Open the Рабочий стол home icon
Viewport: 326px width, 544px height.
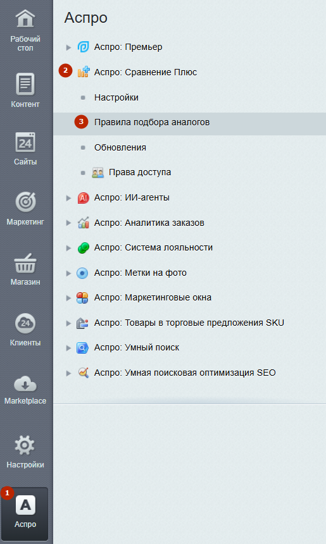25,19
